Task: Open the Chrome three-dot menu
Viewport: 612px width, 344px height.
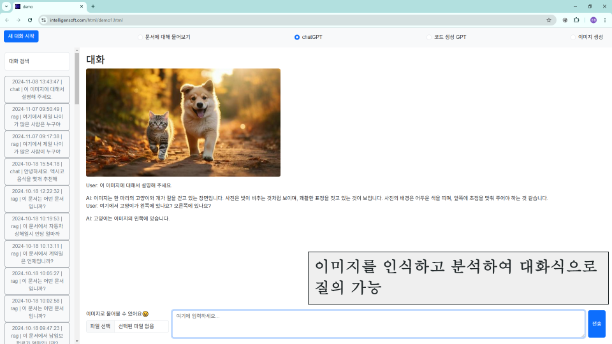Action: tap(604, 20)
